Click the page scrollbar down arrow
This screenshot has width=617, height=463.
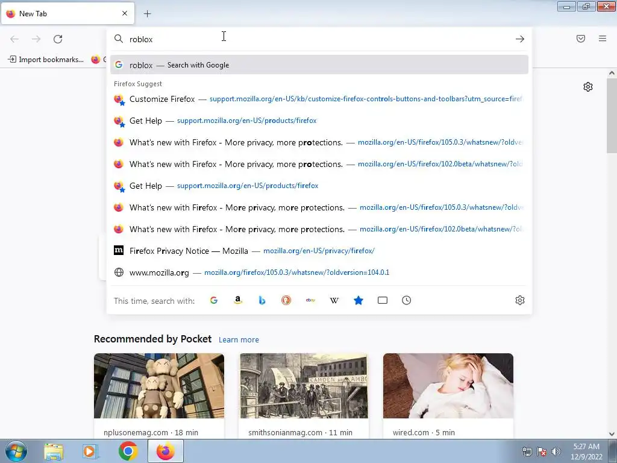(612, 434)
